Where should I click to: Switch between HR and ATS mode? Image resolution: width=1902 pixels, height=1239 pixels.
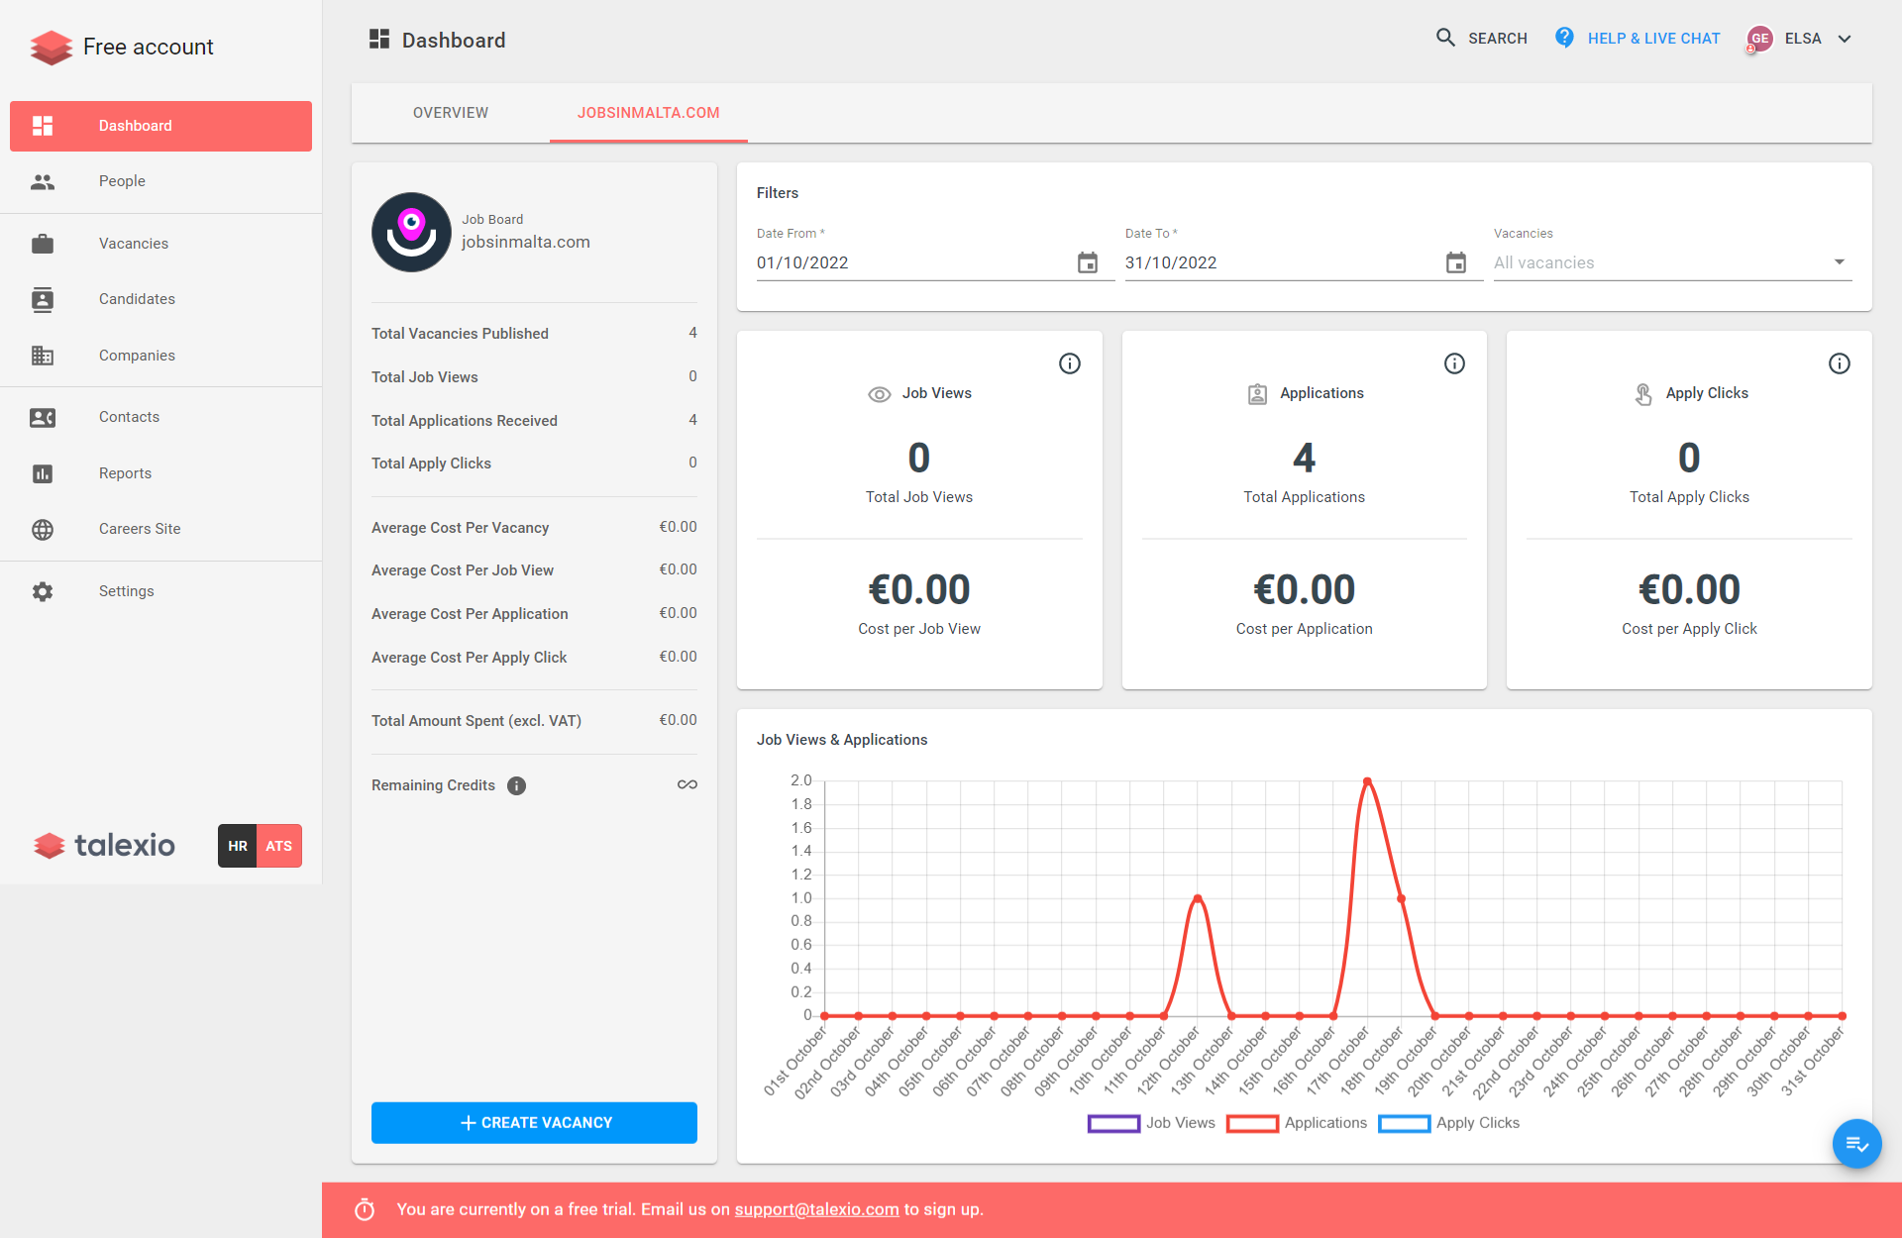[260, 846]
